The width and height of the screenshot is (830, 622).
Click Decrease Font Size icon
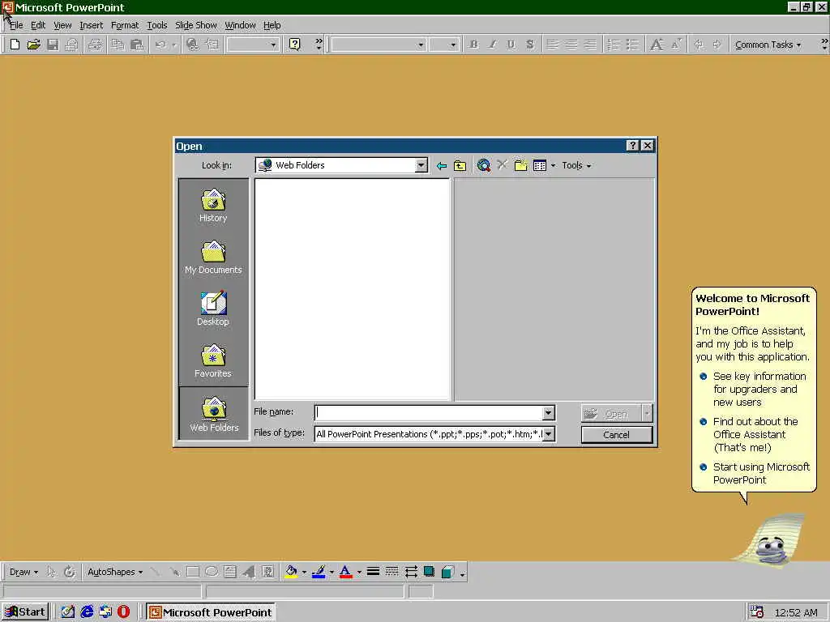pyautogui.click(x=676, y=45)
